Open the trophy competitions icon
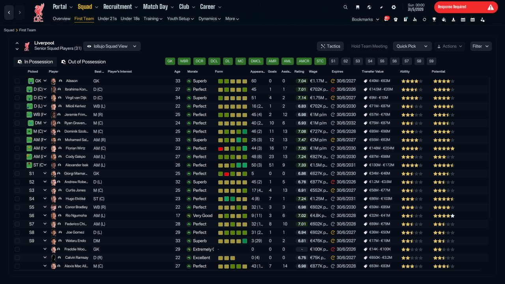Viewport: 505px width, 284px height. (434, 19)
